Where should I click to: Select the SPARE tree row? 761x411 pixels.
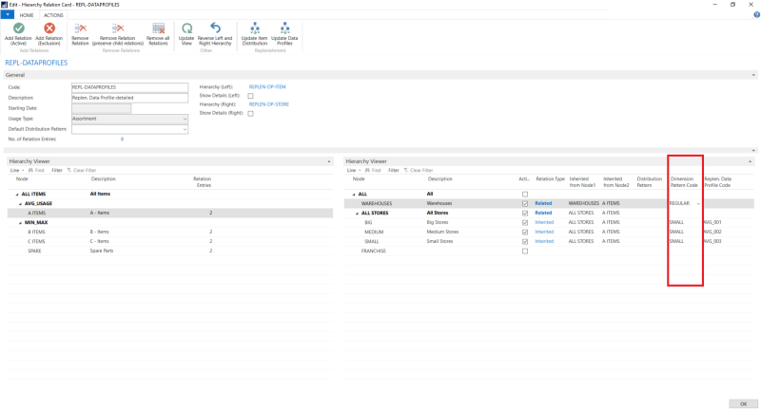coord(170,251)
